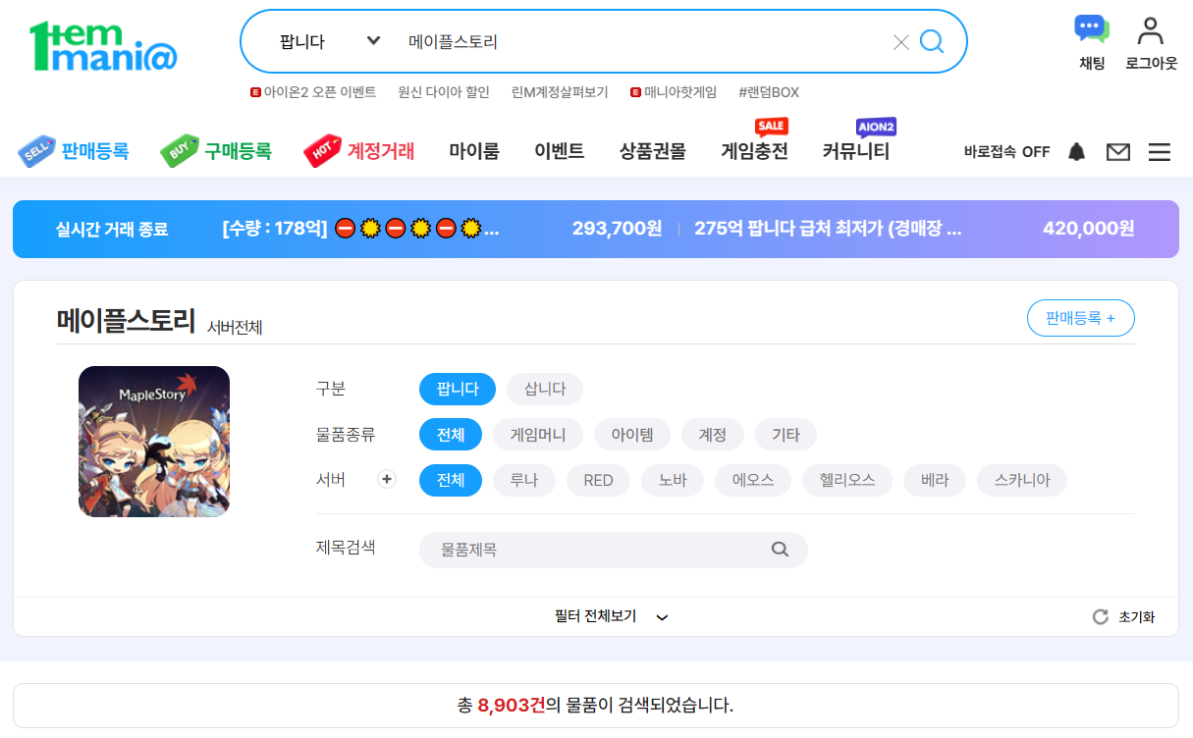Screen dimensions: 1193x738
Task: Open 판매등록 menu
Action: click(x=94, y=151)
